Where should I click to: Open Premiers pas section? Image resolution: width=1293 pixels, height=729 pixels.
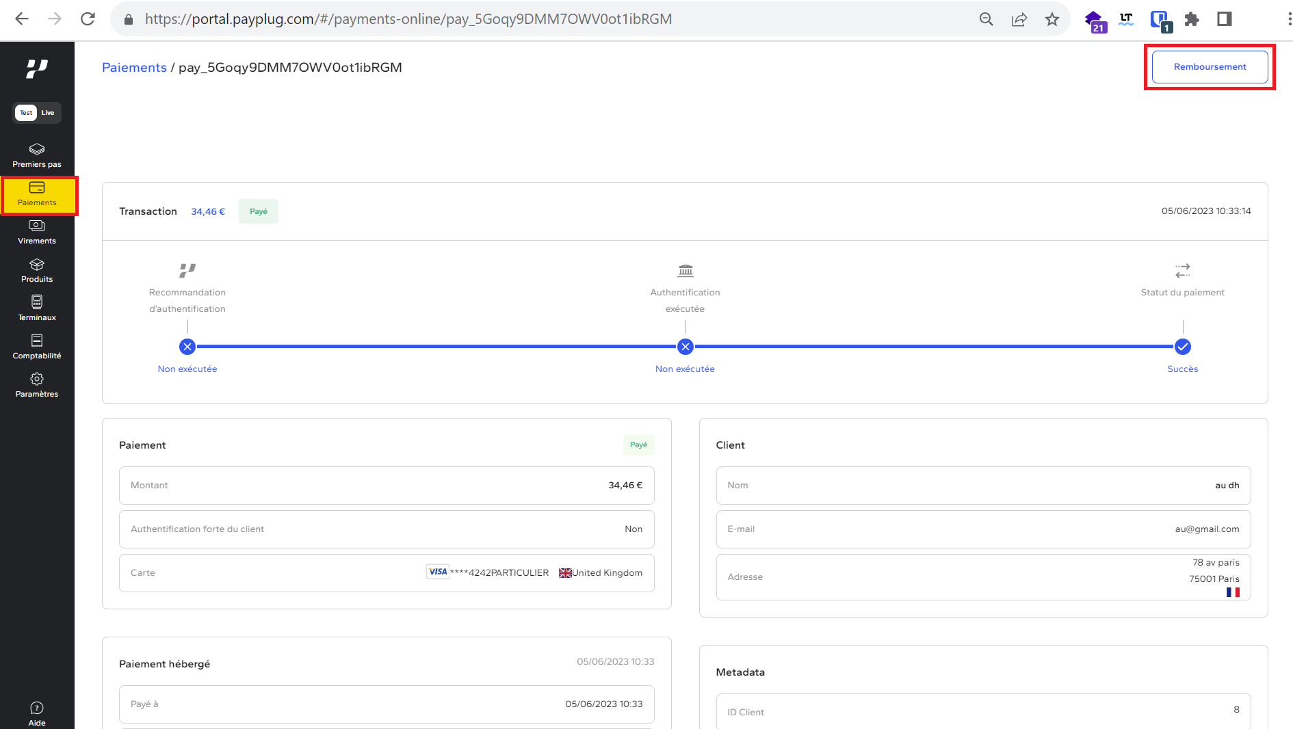click(37, 155)
